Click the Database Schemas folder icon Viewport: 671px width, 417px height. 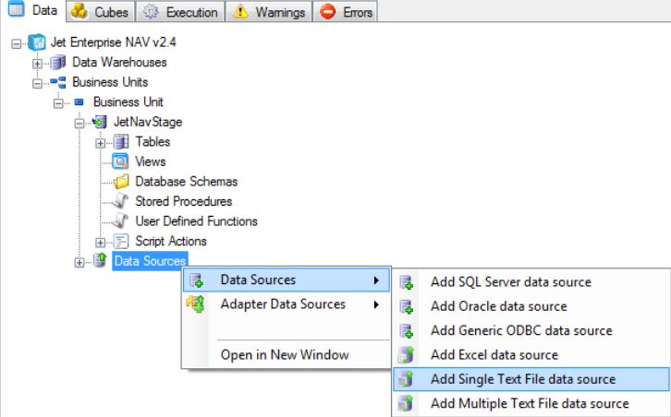[121, 182]
